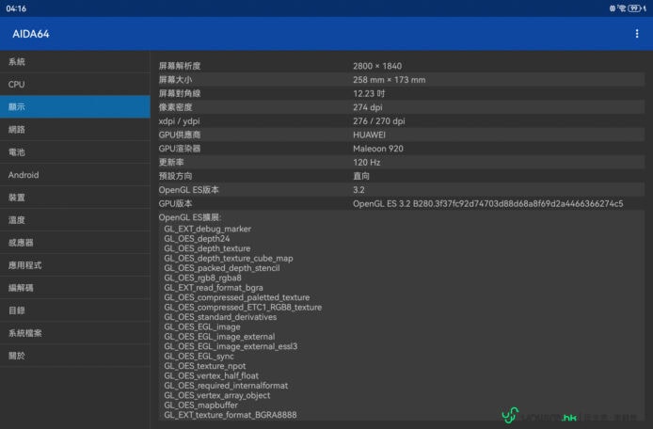Select the 274 dpi value
Image resolution: width=653 pixels, height=429 pixels.
(x=368, y=107)
